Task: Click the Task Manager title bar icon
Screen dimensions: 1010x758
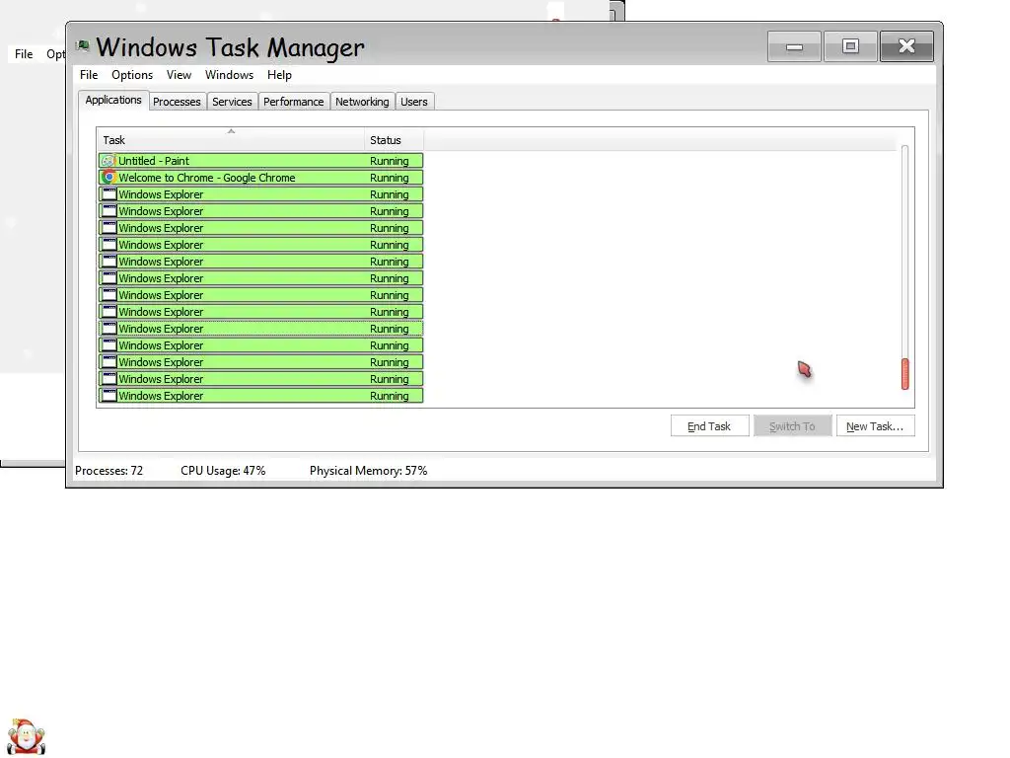Action: click(x=83, y=45)
